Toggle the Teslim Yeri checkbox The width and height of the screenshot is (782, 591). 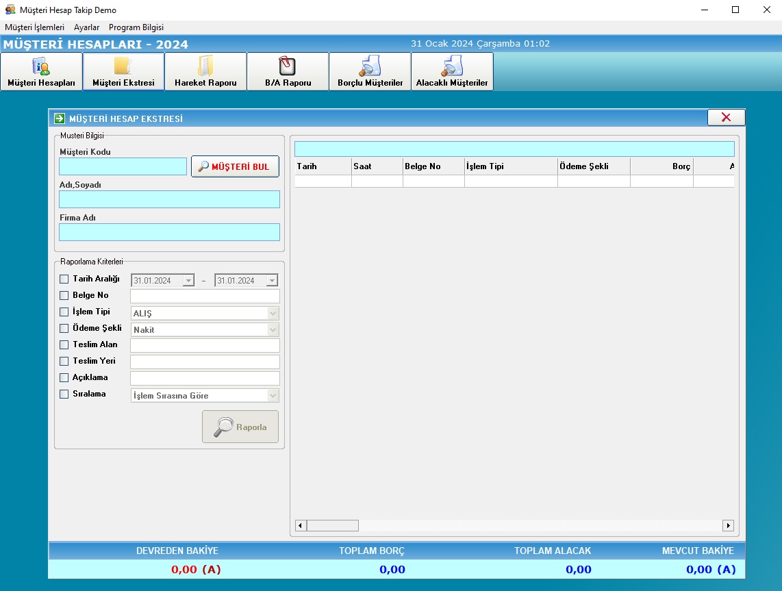[x=64, y=361]
